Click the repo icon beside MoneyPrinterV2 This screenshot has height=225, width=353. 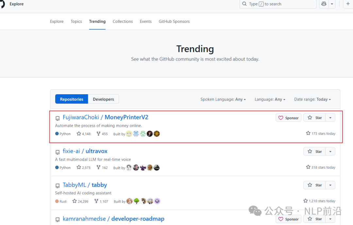(58, 118)
